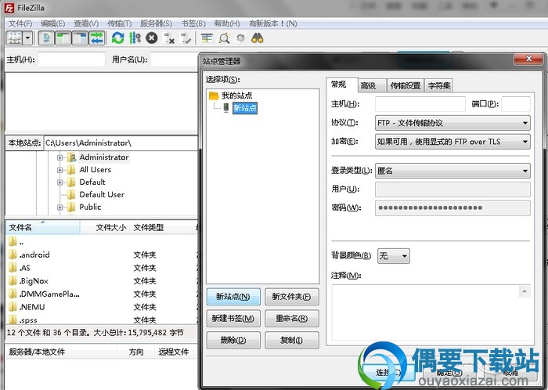Open the 有新版本！(N) menu
Viewport: 548px width, 390px height.
tap(273, 23)
